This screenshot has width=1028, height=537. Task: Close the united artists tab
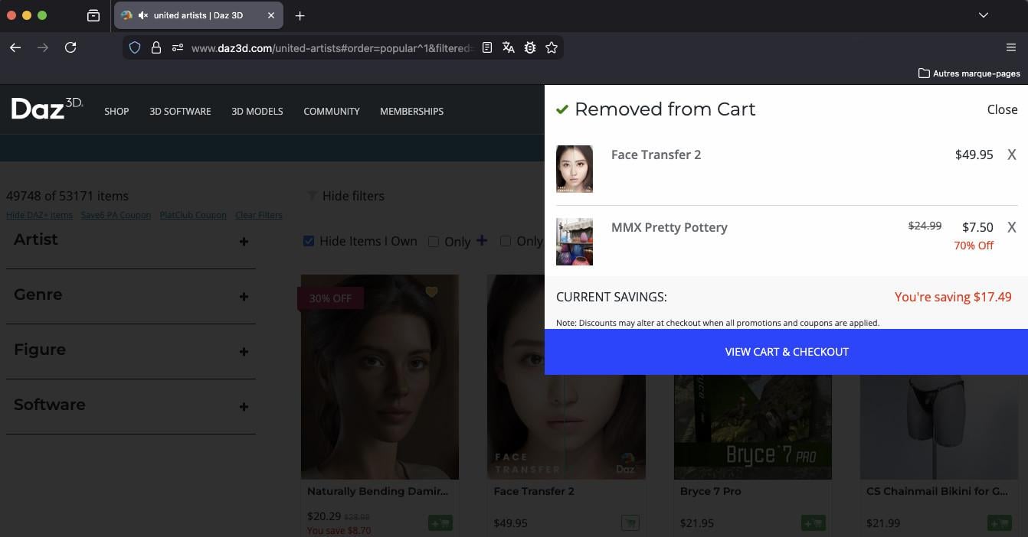click(x=271, y=15)
